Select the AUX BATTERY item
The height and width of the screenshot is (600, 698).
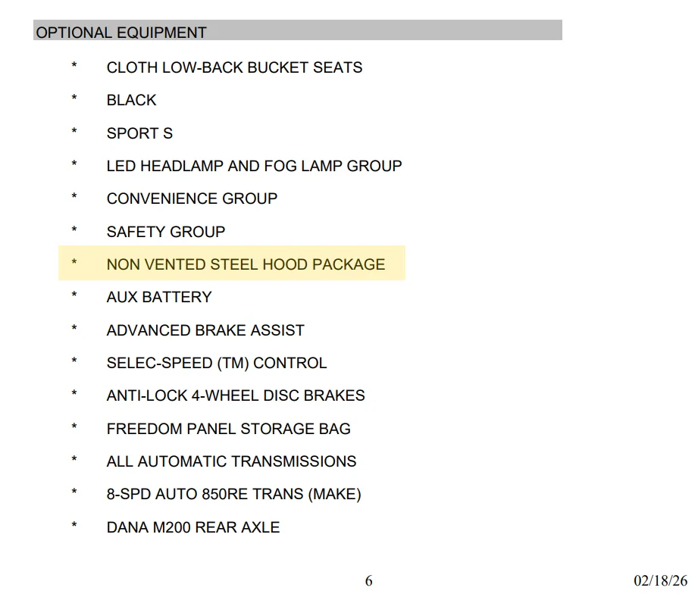pos(159,297)
